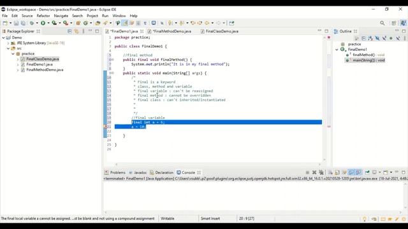Click the Last Edit Location arrow icon

[193, 23]
